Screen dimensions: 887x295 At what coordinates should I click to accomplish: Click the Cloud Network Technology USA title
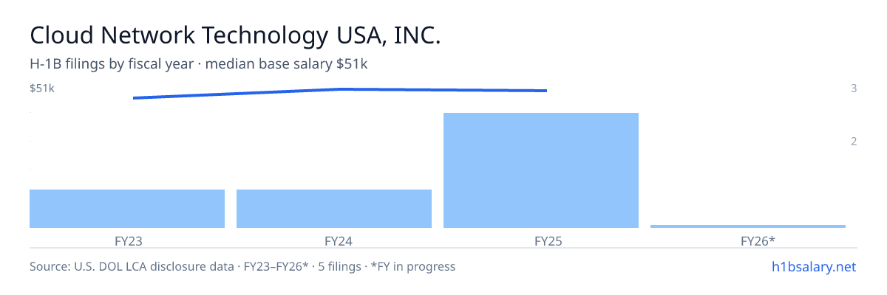(235, 35)
